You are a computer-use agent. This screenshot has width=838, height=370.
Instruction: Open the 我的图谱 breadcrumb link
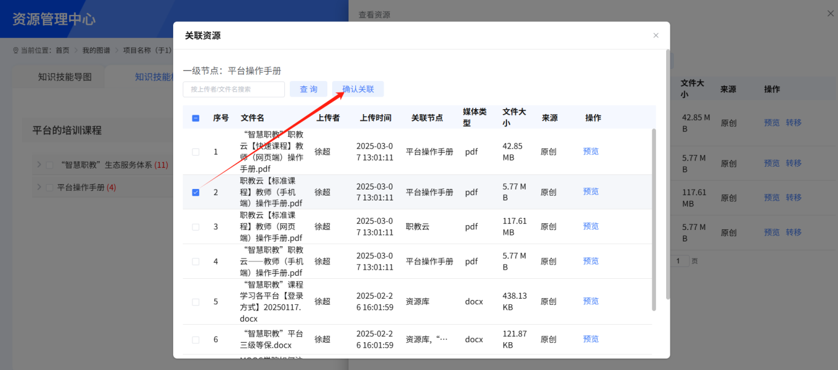[x=96, y=50]
